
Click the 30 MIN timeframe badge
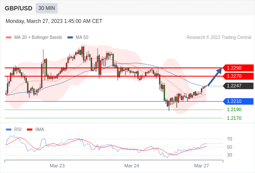[47, 8]
